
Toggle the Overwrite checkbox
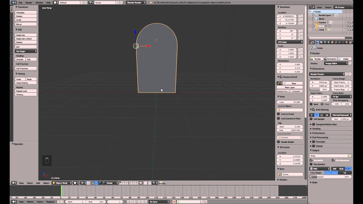coord(311,160)
